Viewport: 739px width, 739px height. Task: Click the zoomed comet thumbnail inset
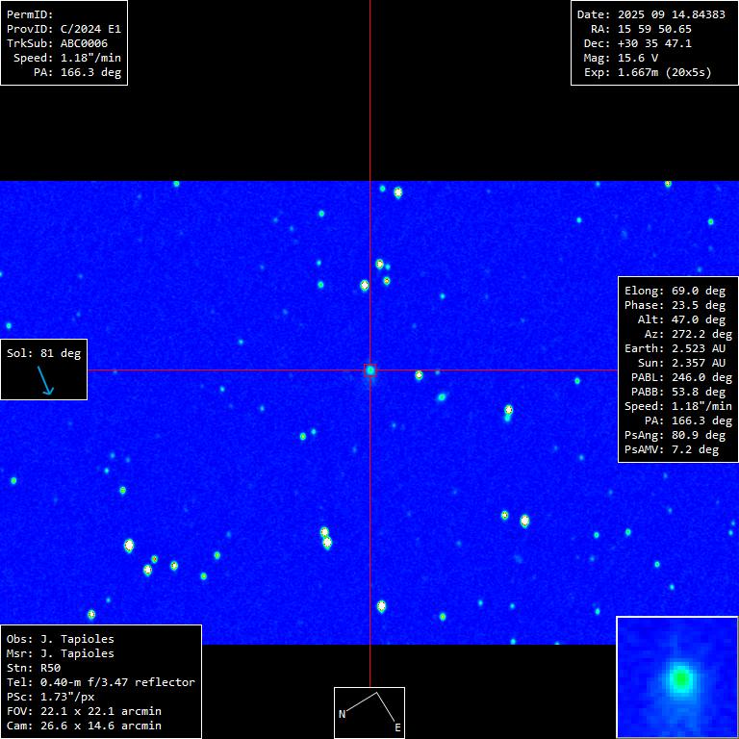(677, 676)
